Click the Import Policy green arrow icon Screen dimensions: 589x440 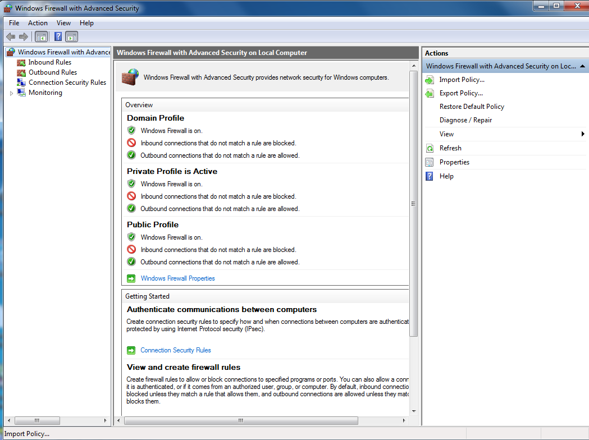[x=430, y=80]
